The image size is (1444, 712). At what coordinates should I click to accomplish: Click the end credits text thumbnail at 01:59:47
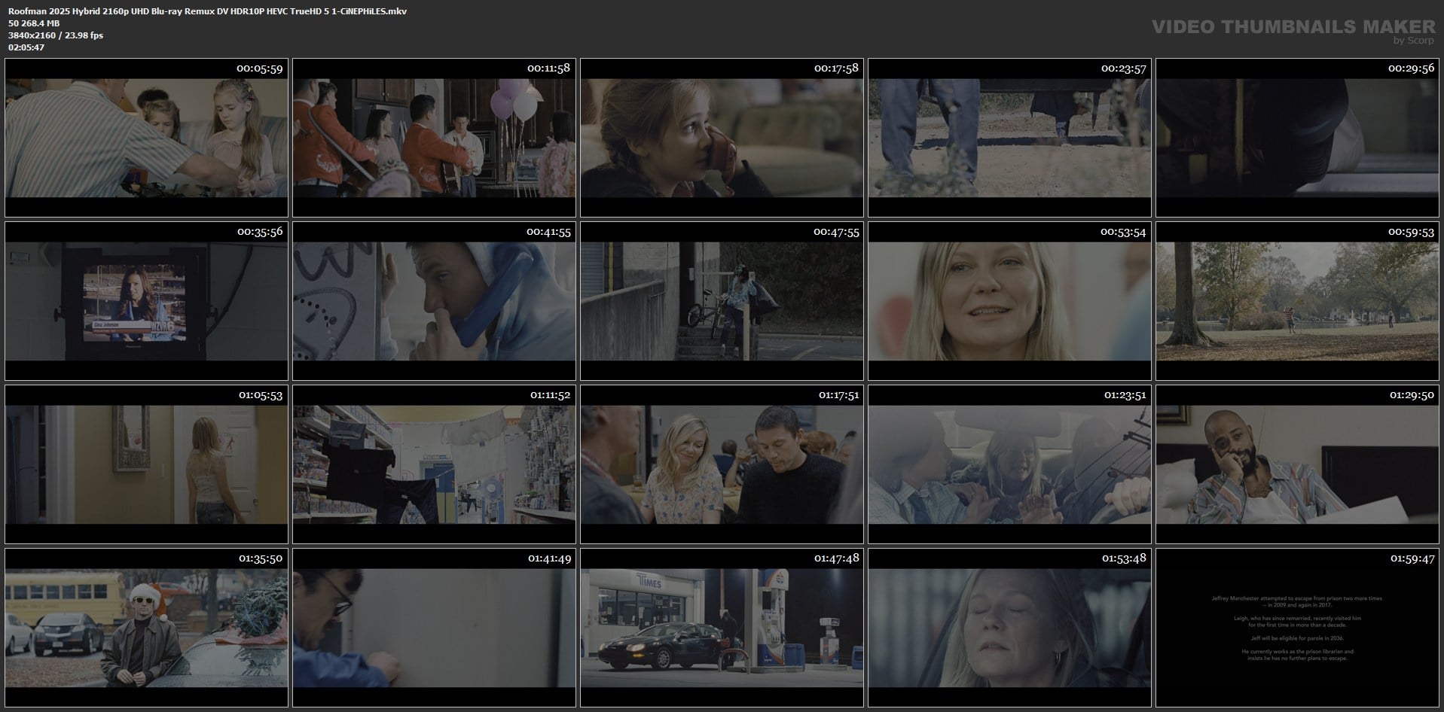tap(1297, 628)
